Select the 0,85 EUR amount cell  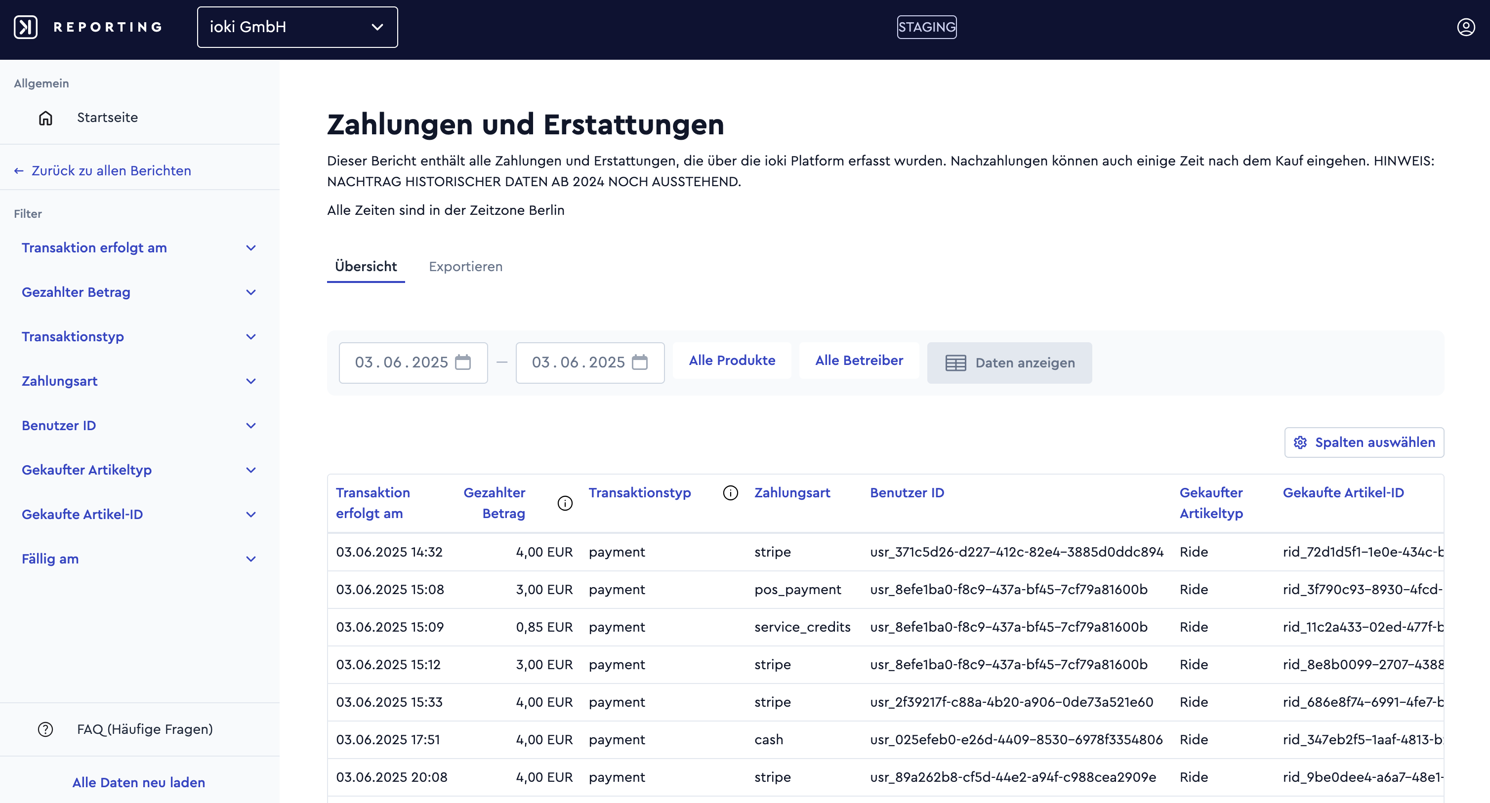point(544,627)
